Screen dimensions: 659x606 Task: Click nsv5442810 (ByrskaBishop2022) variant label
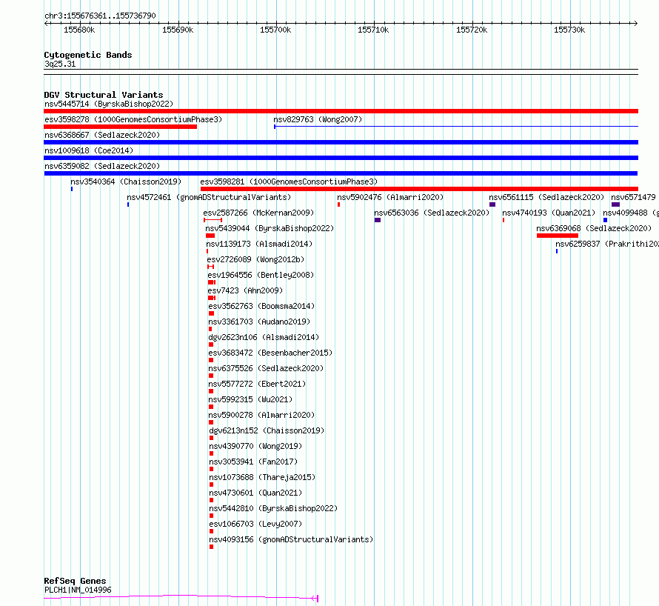click(x=273, y=508)
